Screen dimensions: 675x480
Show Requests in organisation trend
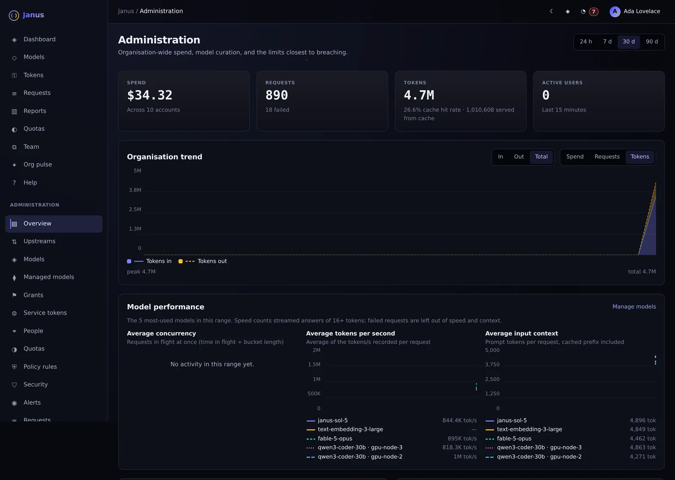tap(607, 157)
